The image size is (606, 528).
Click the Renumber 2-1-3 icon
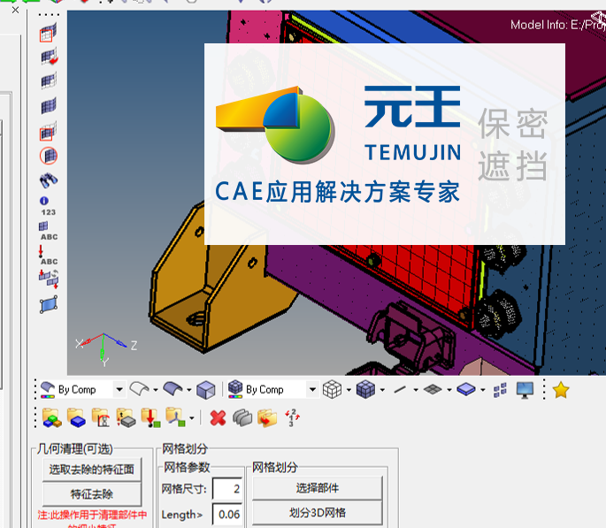[292, 417]
